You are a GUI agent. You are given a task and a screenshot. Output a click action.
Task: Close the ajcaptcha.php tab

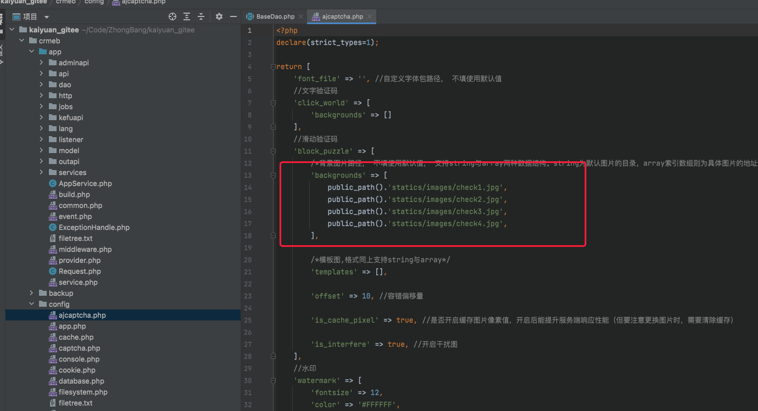pos(370,16)
